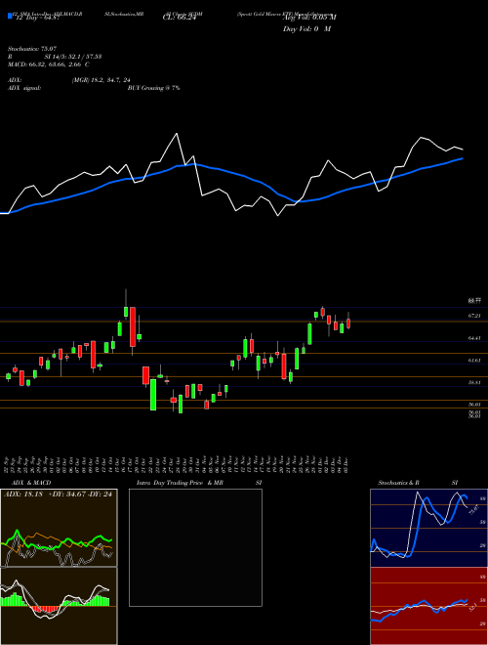
Task: Click the last red candlestick on the chart
Action: coord(348,323)
